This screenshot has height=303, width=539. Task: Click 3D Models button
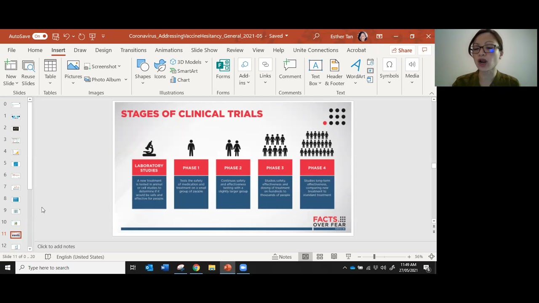[186, 62]
